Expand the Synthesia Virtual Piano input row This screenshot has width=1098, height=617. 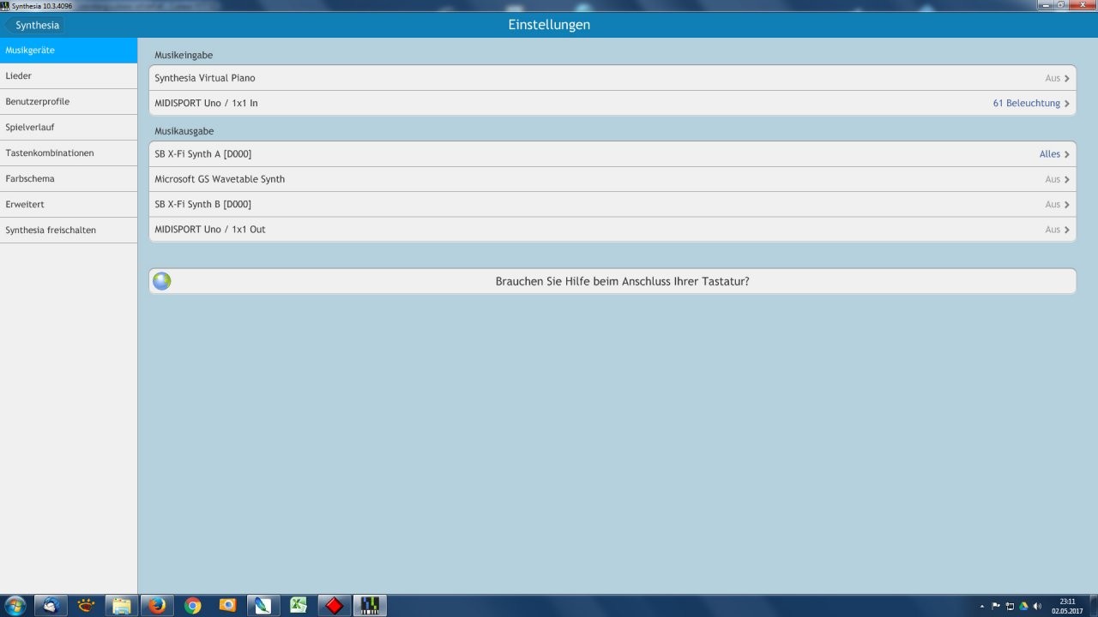point(612,78)
